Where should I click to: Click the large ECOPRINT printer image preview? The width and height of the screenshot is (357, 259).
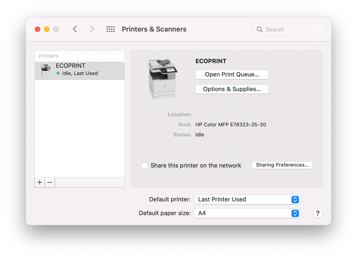point(163,79)
